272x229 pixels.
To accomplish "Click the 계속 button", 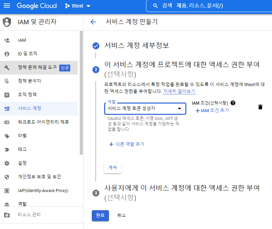I will click(x=113, y=167).
